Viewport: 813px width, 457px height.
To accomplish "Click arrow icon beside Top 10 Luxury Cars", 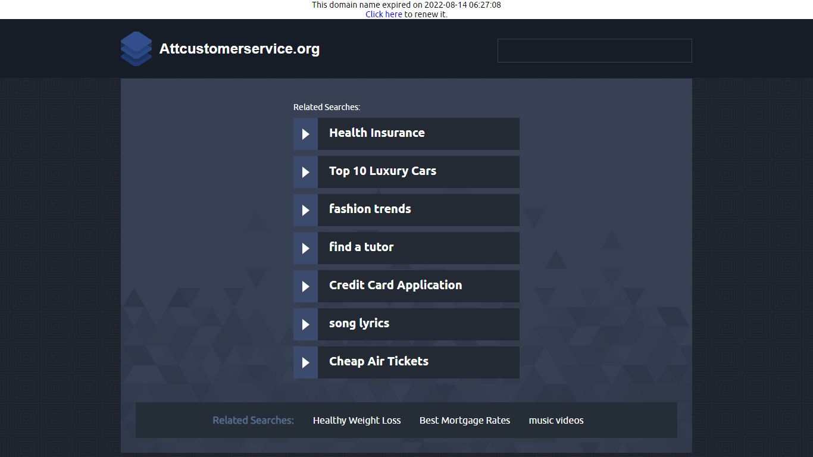I will point(306,172).
